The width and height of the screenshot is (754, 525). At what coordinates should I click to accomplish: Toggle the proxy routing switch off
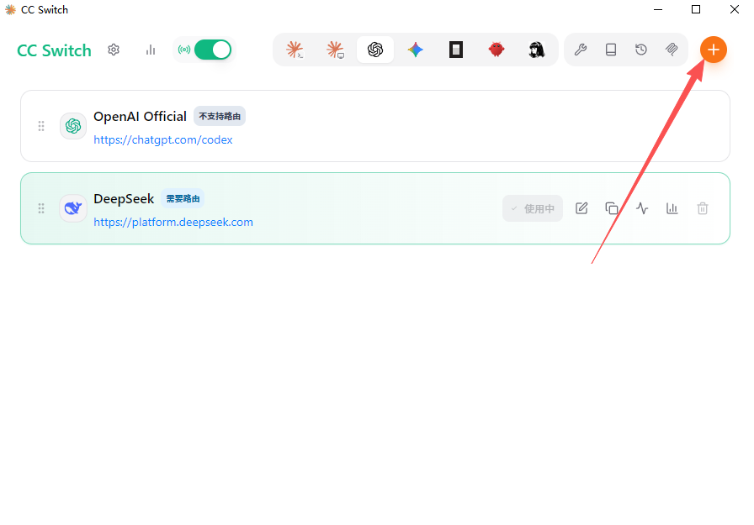(213, 50)
